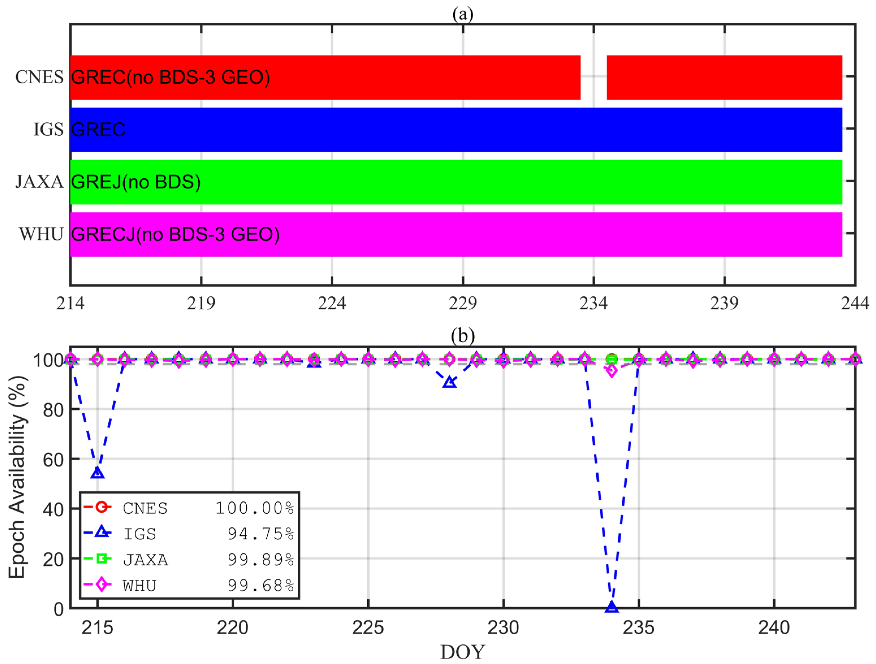Viewport: 876px width, 664px height.
Task: Click the green JAXA GREJ bar
Action: click(456, 182)
